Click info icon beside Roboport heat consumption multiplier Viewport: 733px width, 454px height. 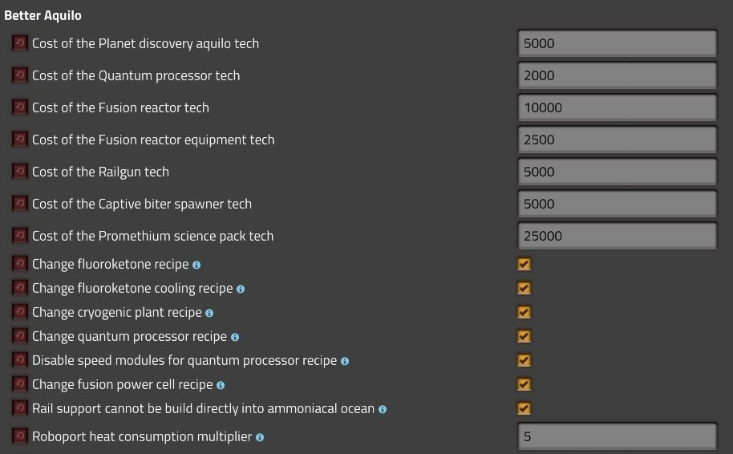coord(260,437)
